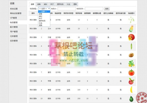Open 签到管理 in the sidebar
Image resolution: width=147 pixels, height=103 pixels.
coord(14,41)
